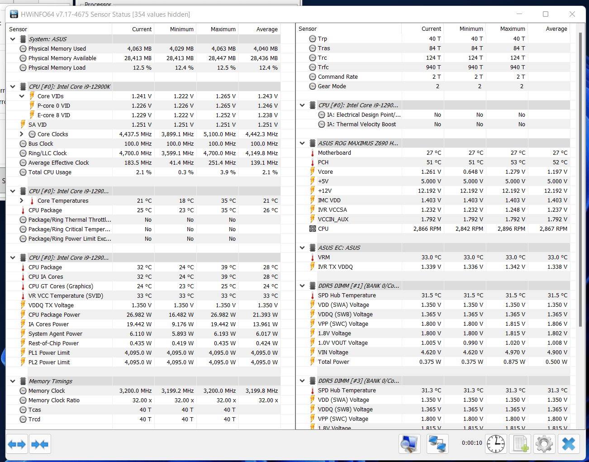Select the CPU GT Cores (Graphics) row
Viewport: 589px width, 462px height.
coord(143,286)
